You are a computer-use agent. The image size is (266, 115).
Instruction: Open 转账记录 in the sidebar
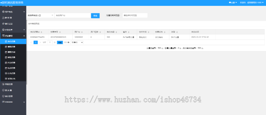[x=13, y=57]
